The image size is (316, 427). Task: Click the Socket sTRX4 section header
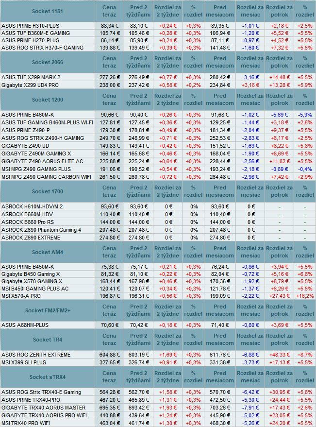(47, 377)
